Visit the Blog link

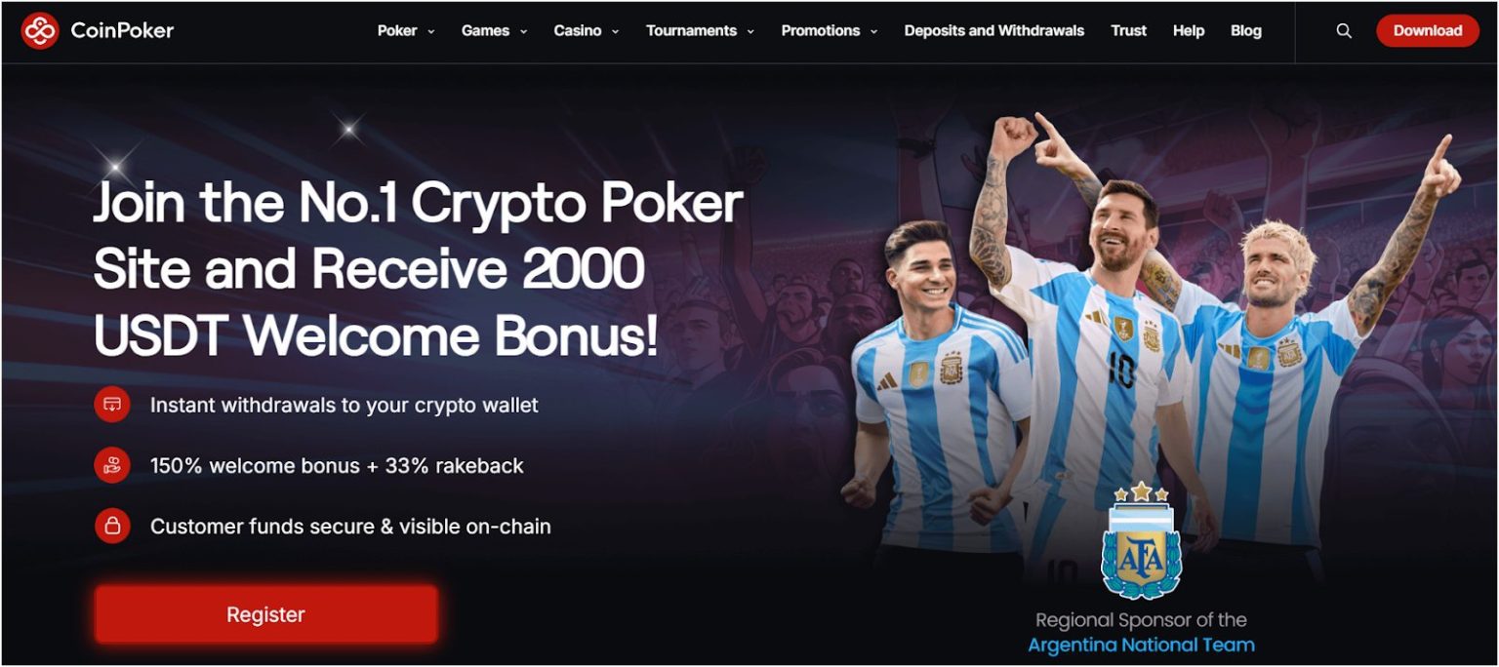(1245, 31)
